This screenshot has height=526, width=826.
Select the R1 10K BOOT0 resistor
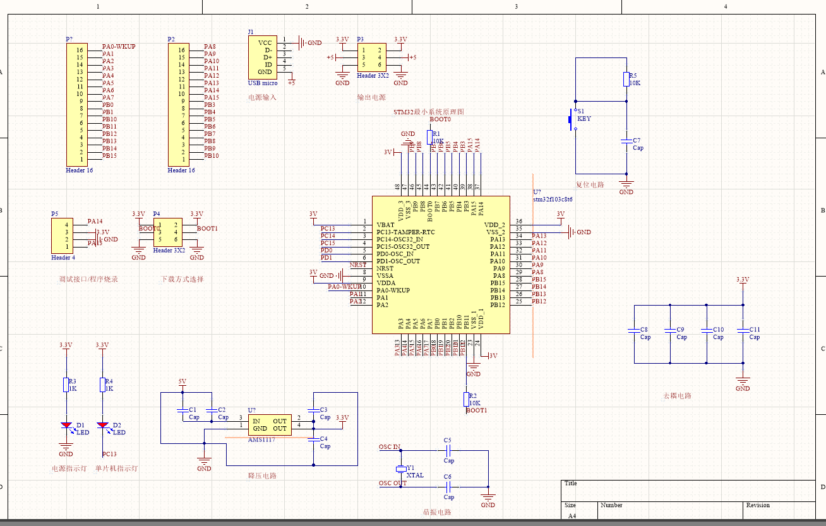(x=430, y=138)
